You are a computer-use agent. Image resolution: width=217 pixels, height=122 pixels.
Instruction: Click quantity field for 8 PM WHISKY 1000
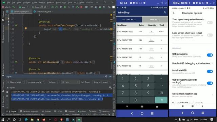point(152,32)
